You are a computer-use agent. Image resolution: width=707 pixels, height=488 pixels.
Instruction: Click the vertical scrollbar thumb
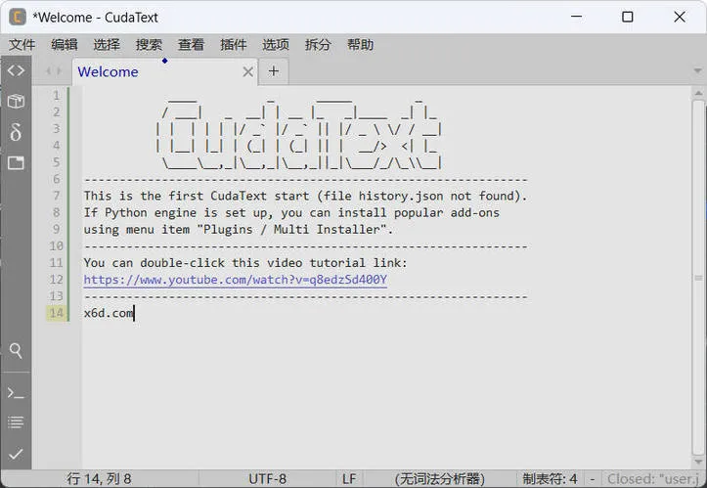698,278
